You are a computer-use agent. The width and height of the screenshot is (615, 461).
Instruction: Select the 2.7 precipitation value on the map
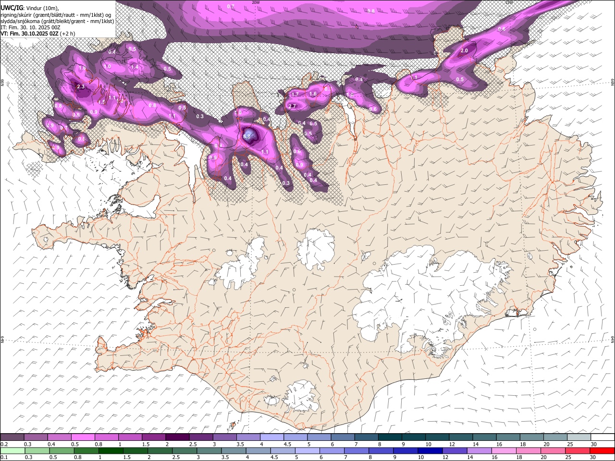292,106
